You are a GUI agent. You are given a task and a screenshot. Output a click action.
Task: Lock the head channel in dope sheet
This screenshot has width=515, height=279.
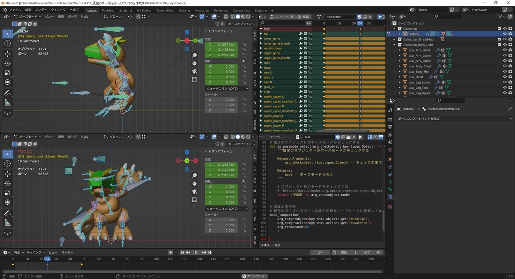tap(310, 67)
